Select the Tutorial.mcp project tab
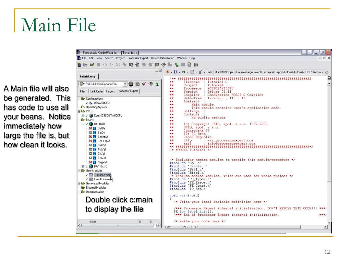Viewport: 351px width, 263px height. pos(87,76)
